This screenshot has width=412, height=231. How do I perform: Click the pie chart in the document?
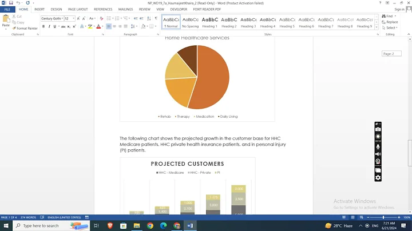[x=197, y=77]
